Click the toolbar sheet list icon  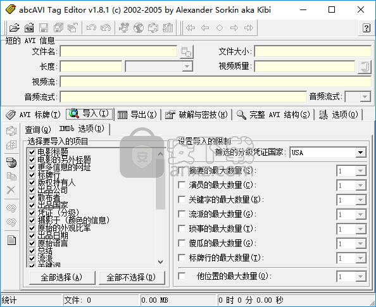[x=168, y=28]
